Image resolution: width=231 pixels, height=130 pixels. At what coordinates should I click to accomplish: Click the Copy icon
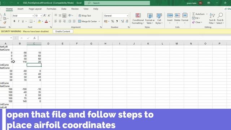(5, 18)
